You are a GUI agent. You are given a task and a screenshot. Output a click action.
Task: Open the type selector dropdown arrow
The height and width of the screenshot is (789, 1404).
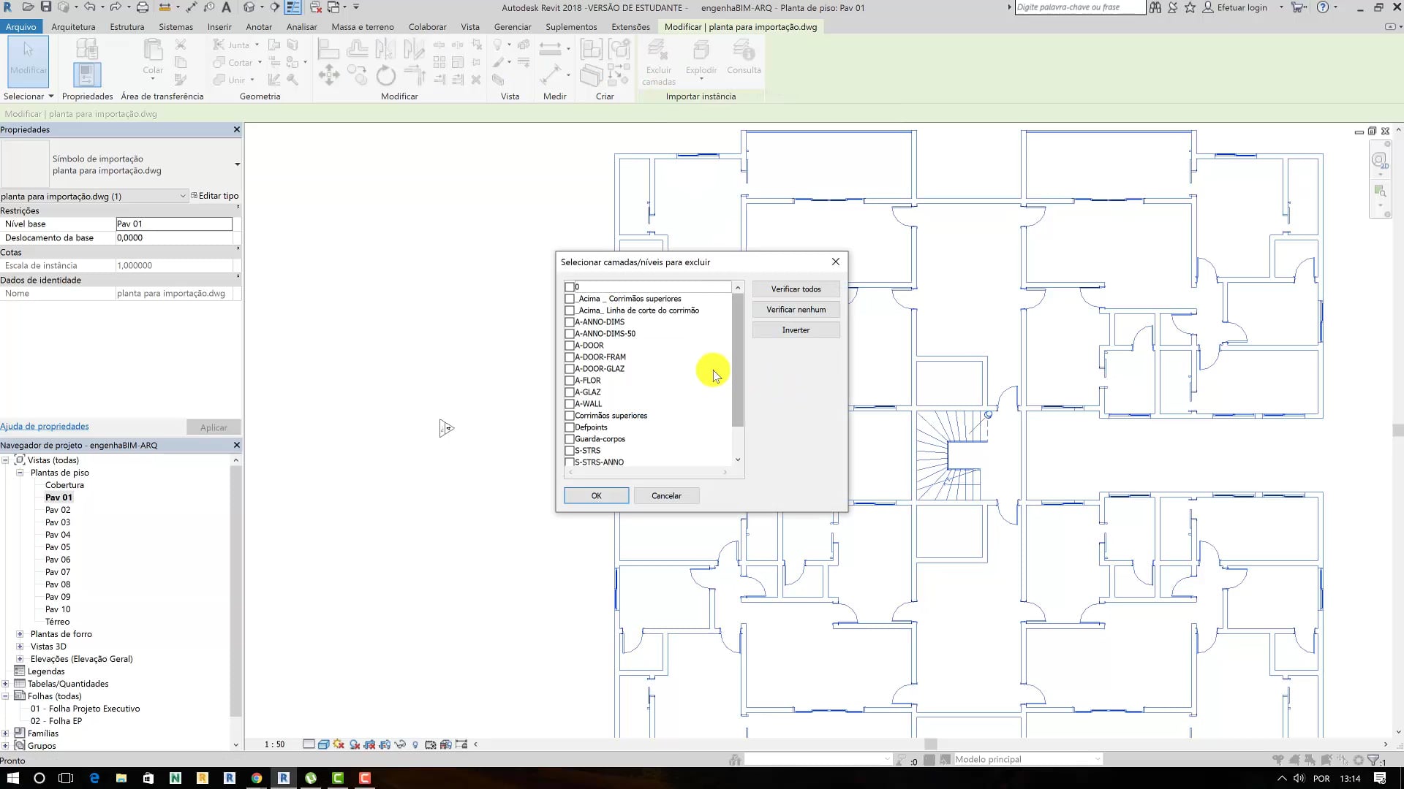[x=237, y=164]
